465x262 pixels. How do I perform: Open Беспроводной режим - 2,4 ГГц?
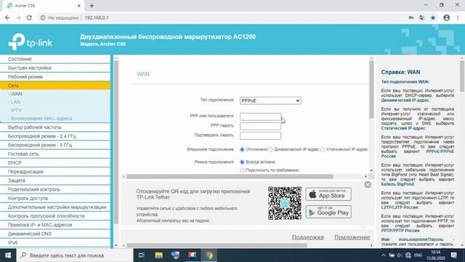[x=55, y=136]
